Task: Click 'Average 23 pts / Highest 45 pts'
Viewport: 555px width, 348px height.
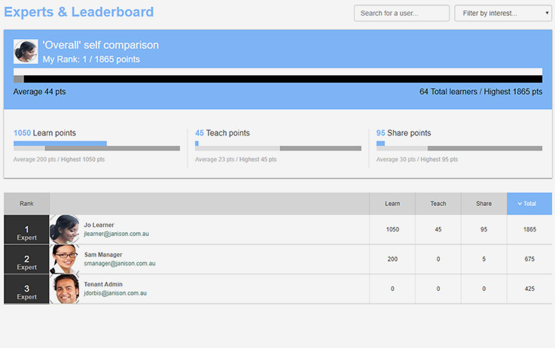Action: coord(236,159)
